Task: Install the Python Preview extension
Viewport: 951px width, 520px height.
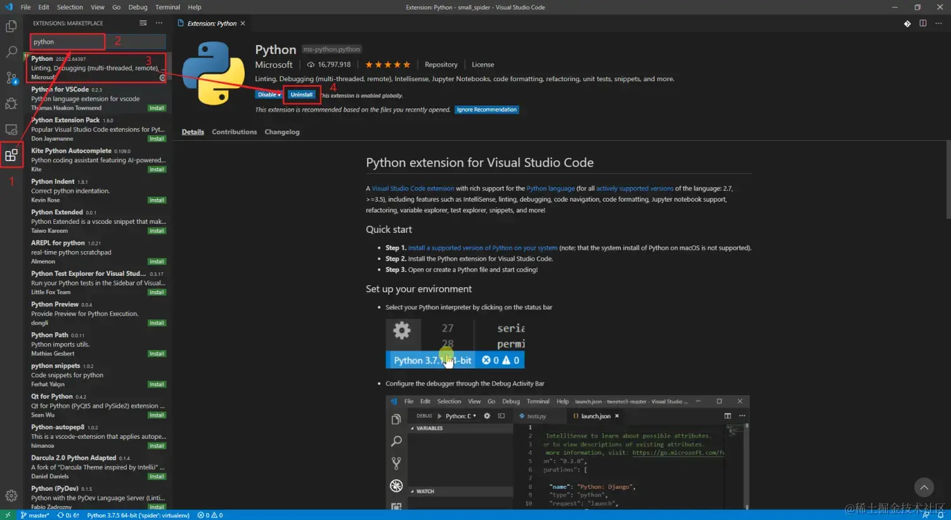Action: click(157, 323)
